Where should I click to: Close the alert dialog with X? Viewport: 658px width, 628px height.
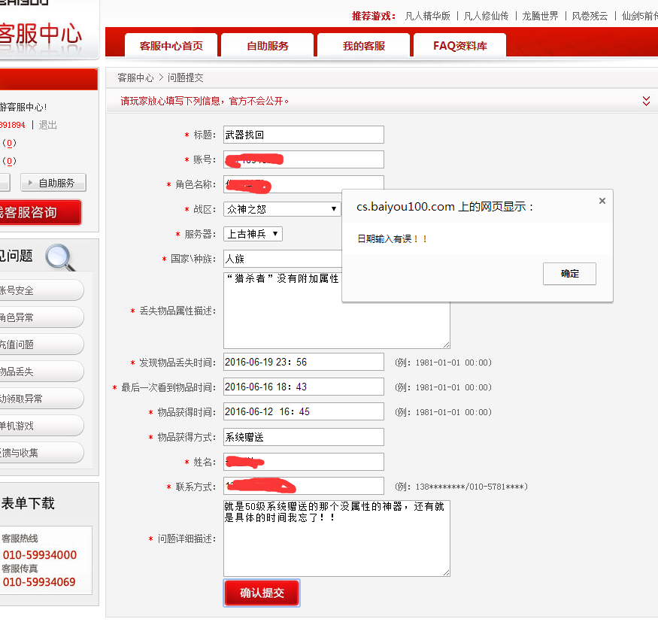[602, 201]
